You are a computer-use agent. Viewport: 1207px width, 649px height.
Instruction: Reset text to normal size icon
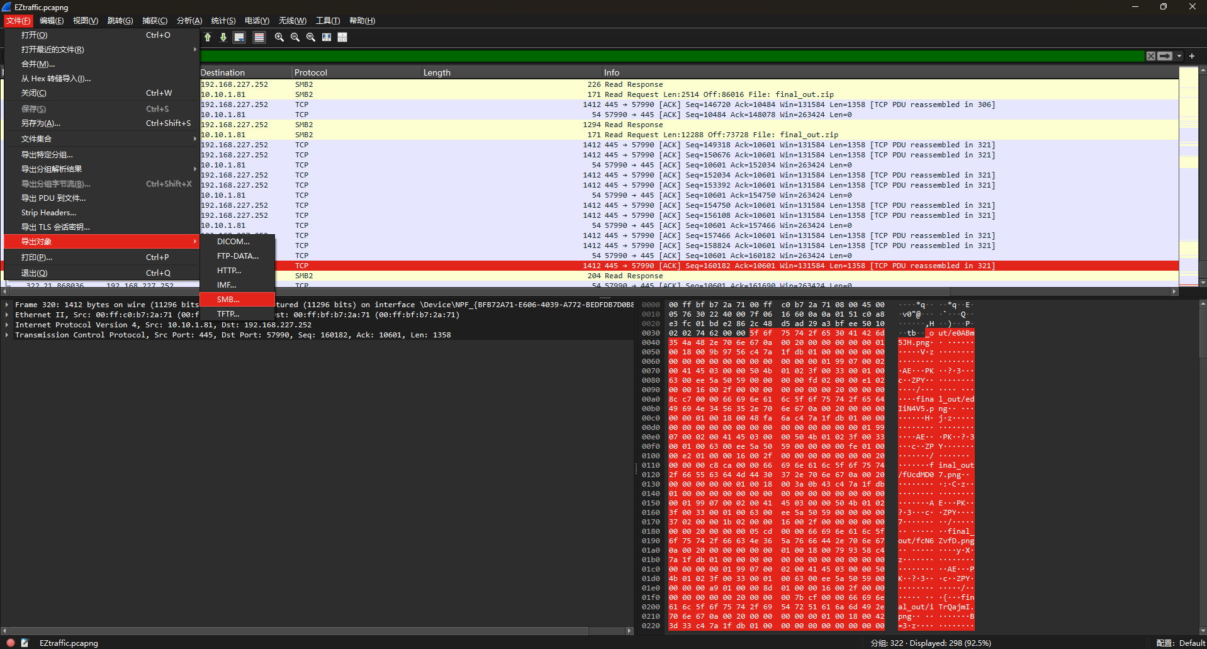click(311, 37)
